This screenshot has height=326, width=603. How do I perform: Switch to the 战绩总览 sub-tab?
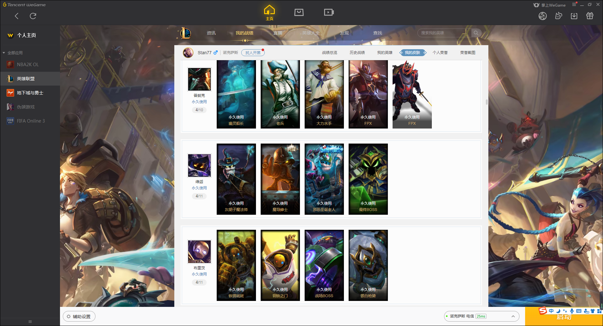[x=329, y=53]
